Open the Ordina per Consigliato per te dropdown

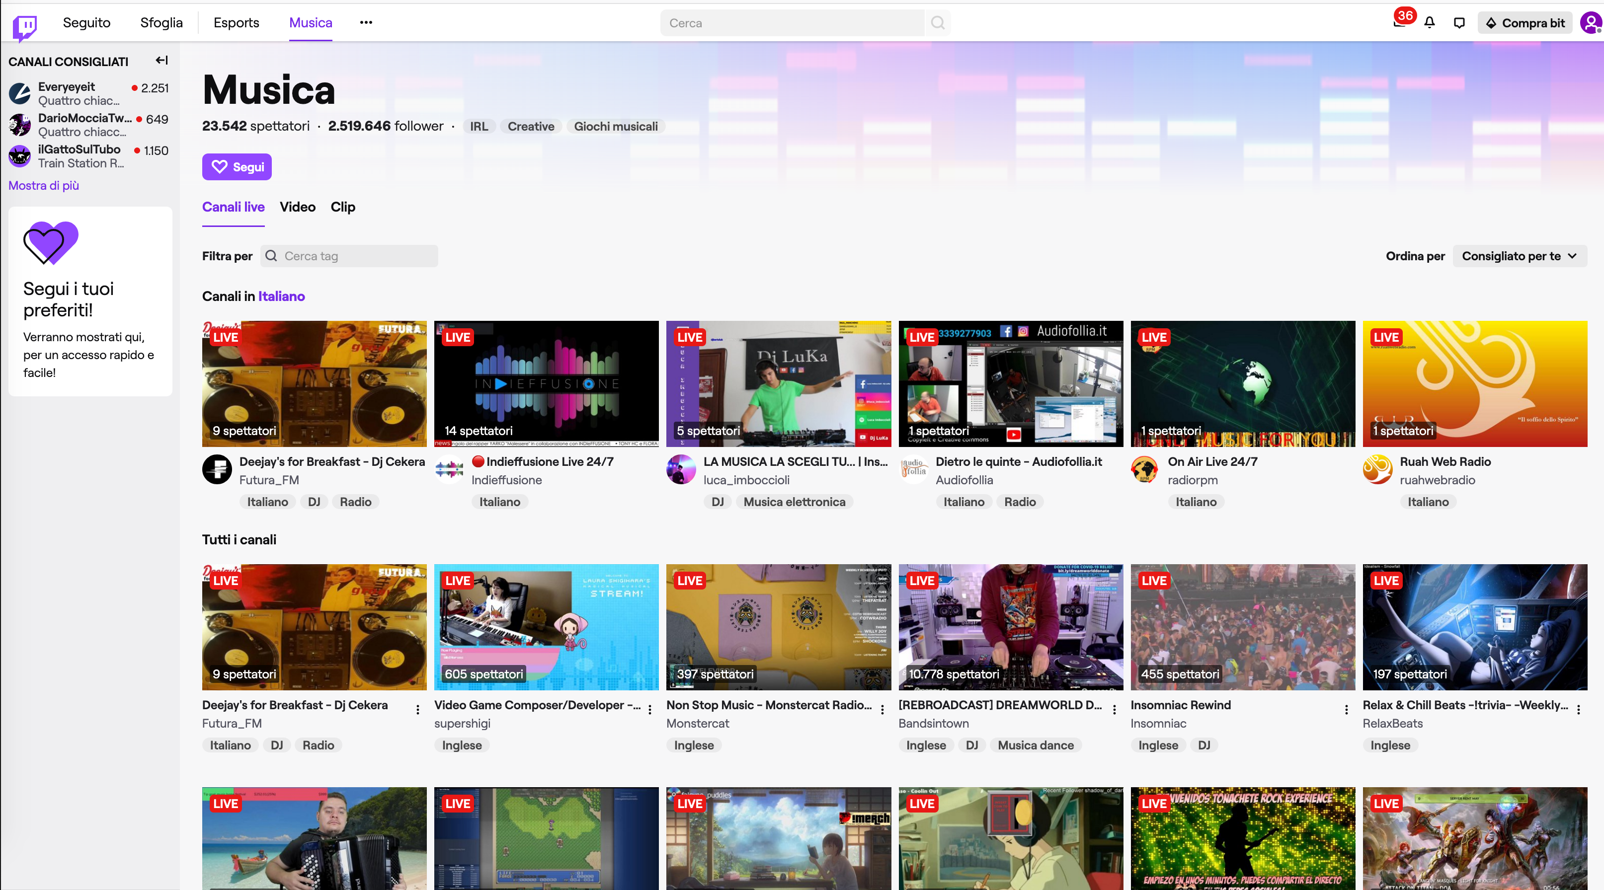[1520, 256]
